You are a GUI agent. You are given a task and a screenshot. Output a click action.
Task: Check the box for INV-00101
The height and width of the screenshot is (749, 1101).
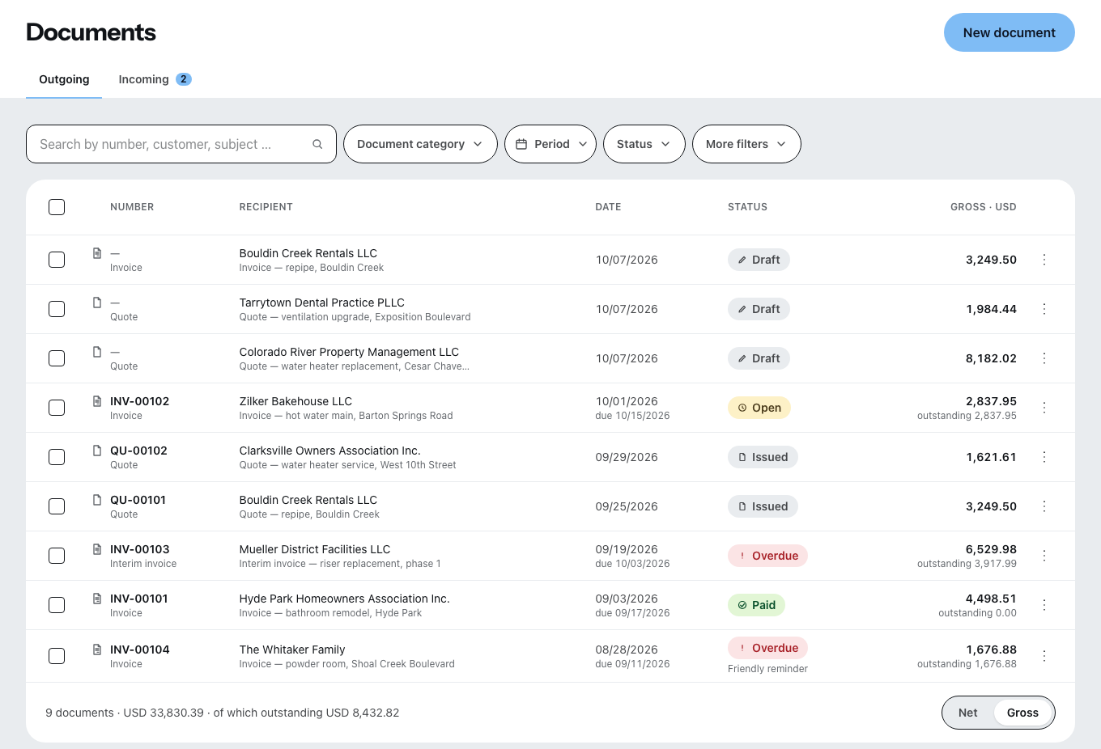point(57,605)
